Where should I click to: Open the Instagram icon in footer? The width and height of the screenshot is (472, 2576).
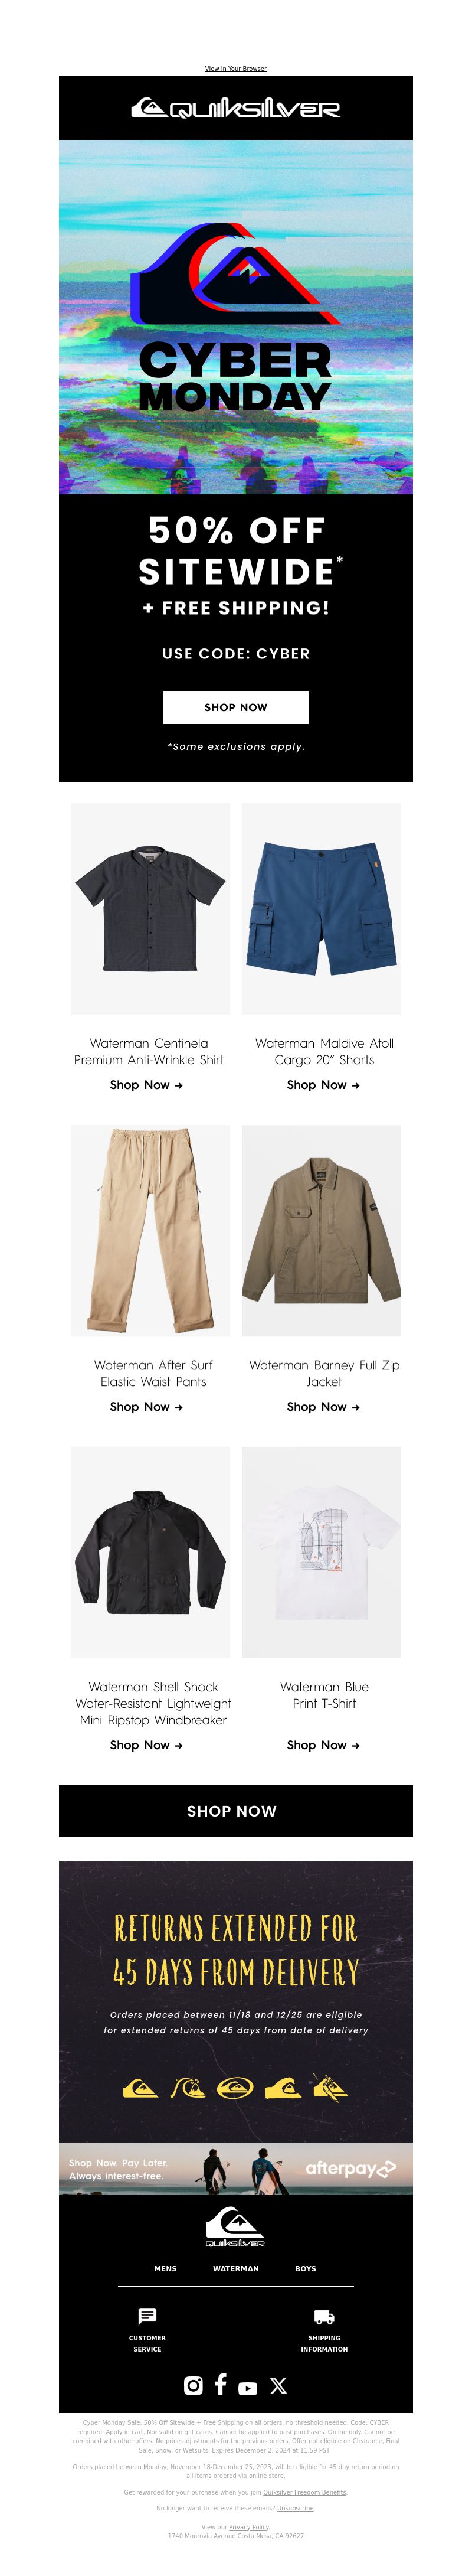[x=194, y=2385]
